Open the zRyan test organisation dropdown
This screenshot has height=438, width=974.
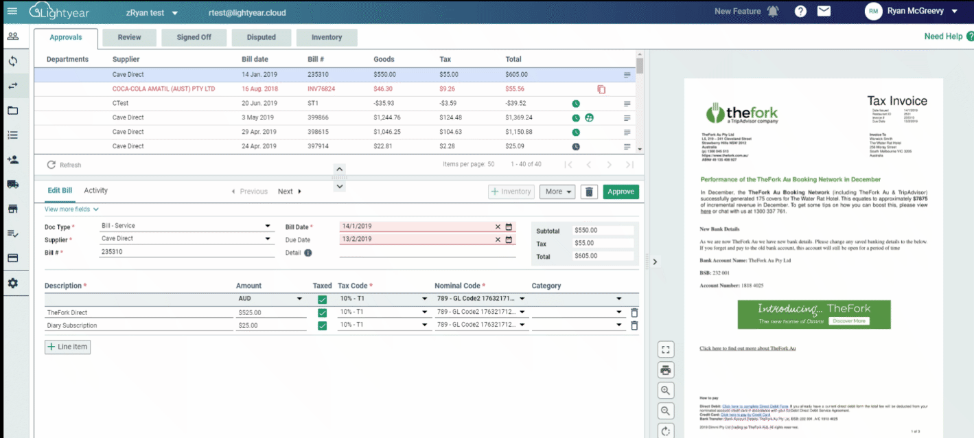click(152, 12)
